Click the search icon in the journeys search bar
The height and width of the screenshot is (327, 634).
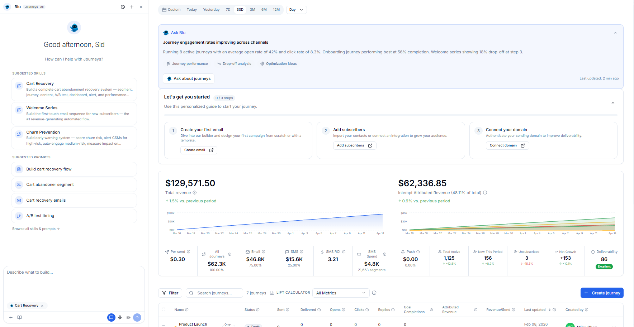point(191,293)
